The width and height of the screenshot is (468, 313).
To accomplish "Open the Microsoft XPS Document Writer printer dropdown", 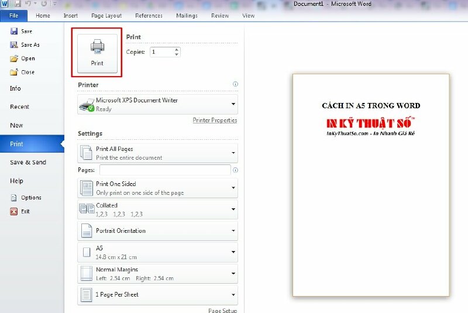I will 157,105.
